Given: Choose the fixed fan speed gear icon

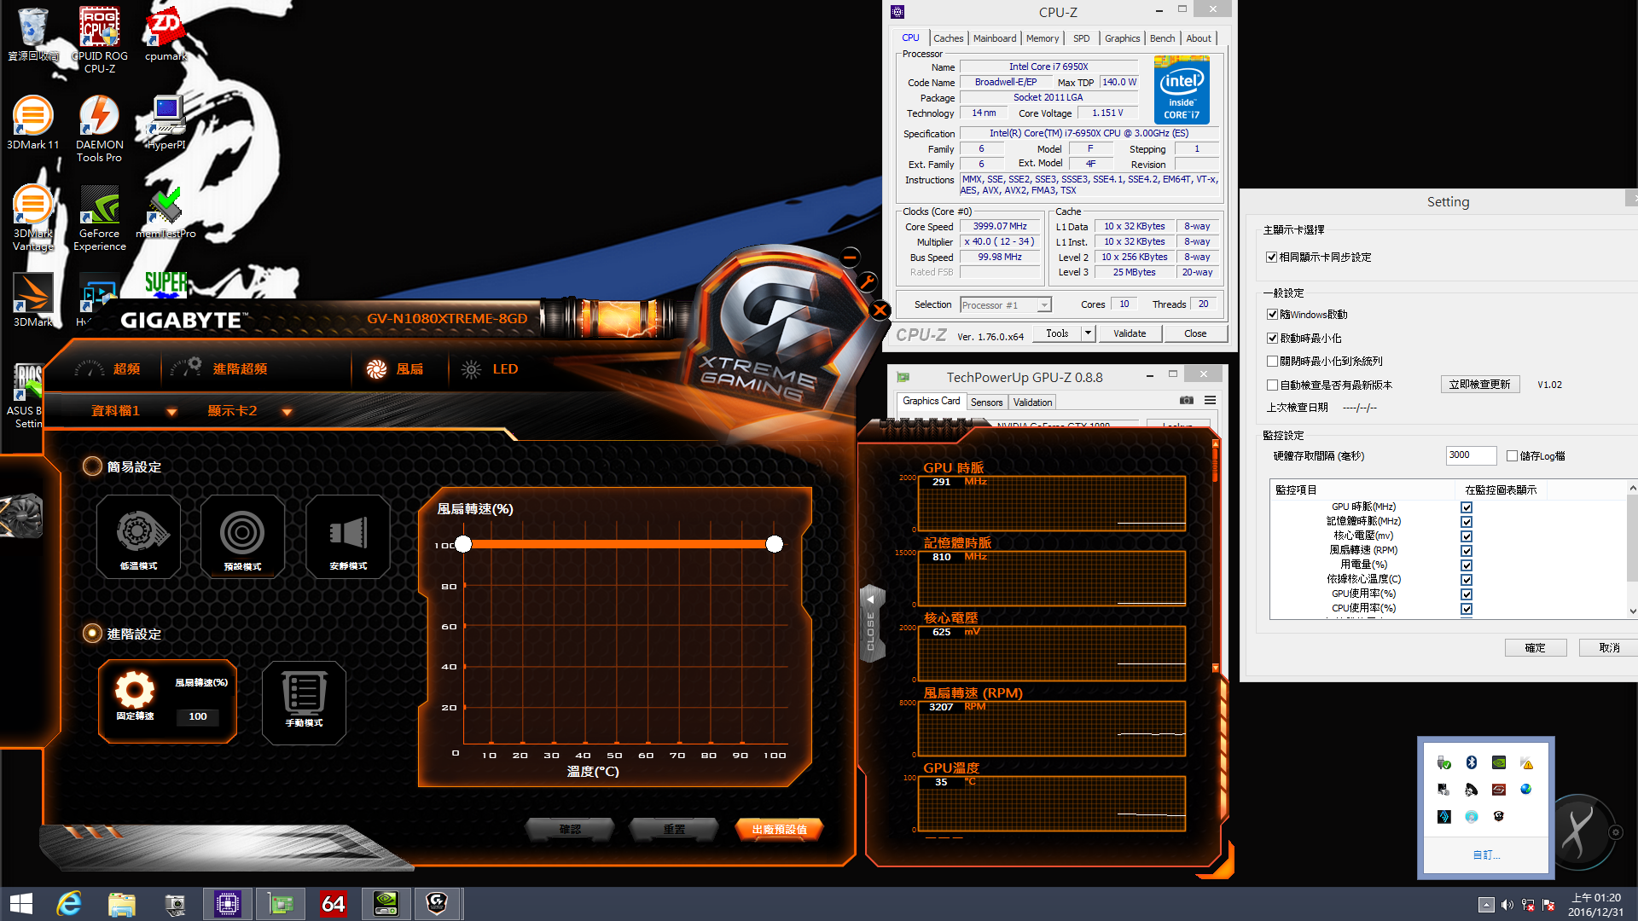Looking at the screenshot, I should coord(135,690).
